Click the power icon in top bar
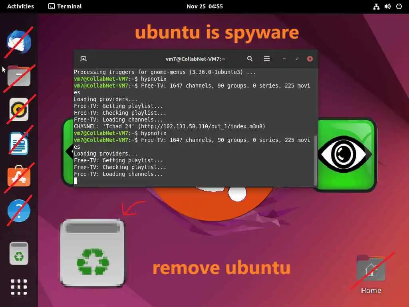Image resolution: width=409 pixels, height=307 pixels. coord(399,6)
